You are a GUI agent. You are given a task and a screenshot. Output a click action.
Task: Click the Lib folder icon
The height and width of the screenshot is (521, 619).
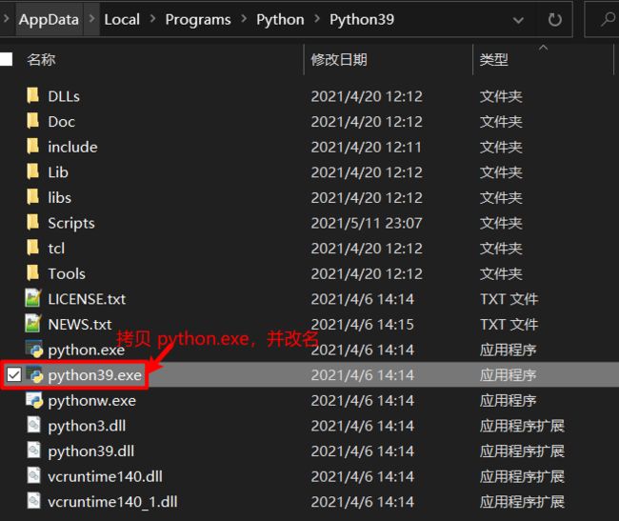[32, 171]
